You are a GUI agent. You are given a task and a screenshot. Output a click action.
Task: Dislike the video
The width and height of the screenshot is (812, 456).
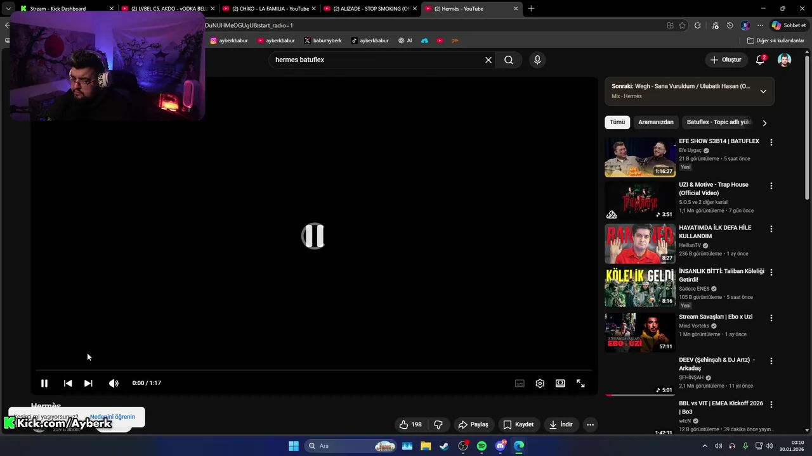click(438, 424)
